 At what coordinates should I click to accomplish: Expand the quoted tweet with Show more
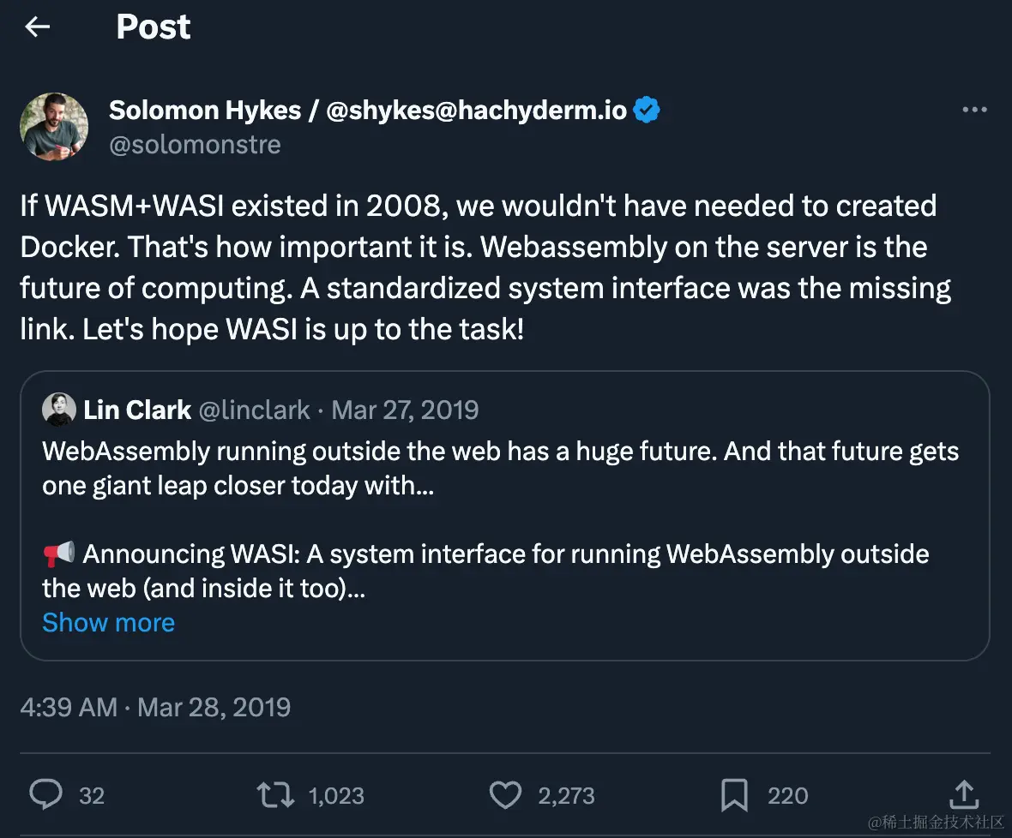tap(108, 623)
